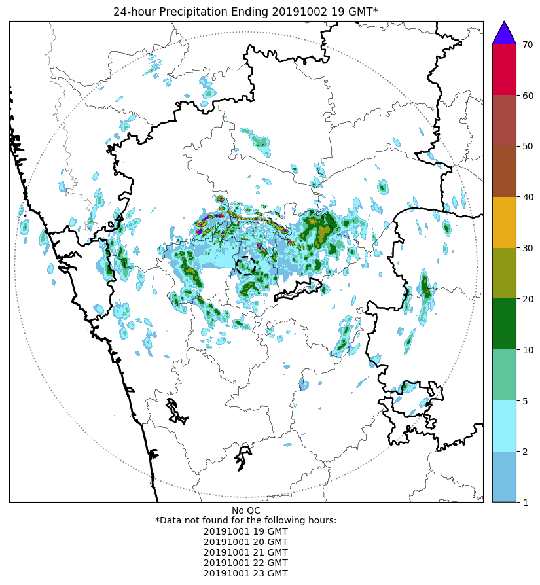The width and height of the screenshot is (540, 585).
Task: Click the '20191001 23 GMT' missing-hour entry
Action: click(x=245, y=573)
